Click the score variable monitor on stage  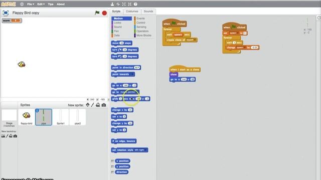[12, 20]
